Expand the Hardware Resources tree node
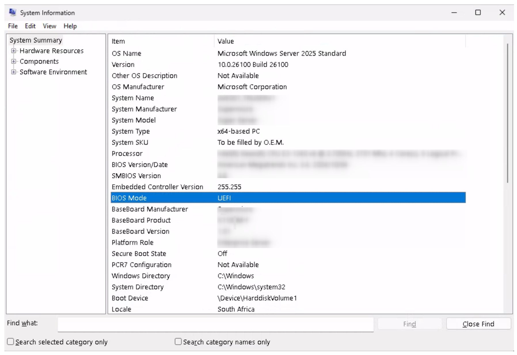 pyautogui.click(x=14, y=51)
